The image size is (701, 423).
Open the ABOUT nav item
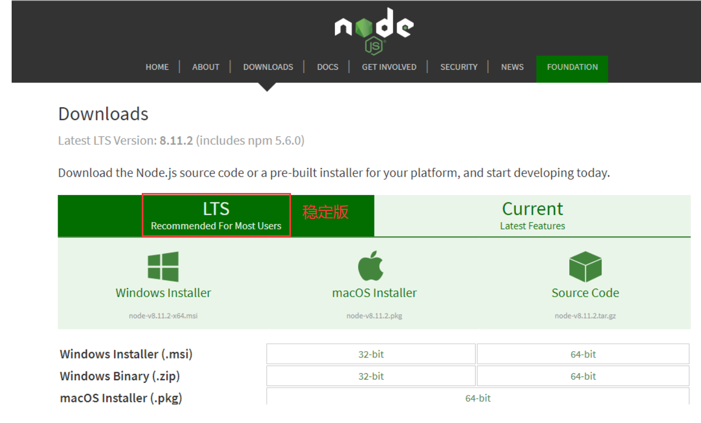tap(206, 67)
